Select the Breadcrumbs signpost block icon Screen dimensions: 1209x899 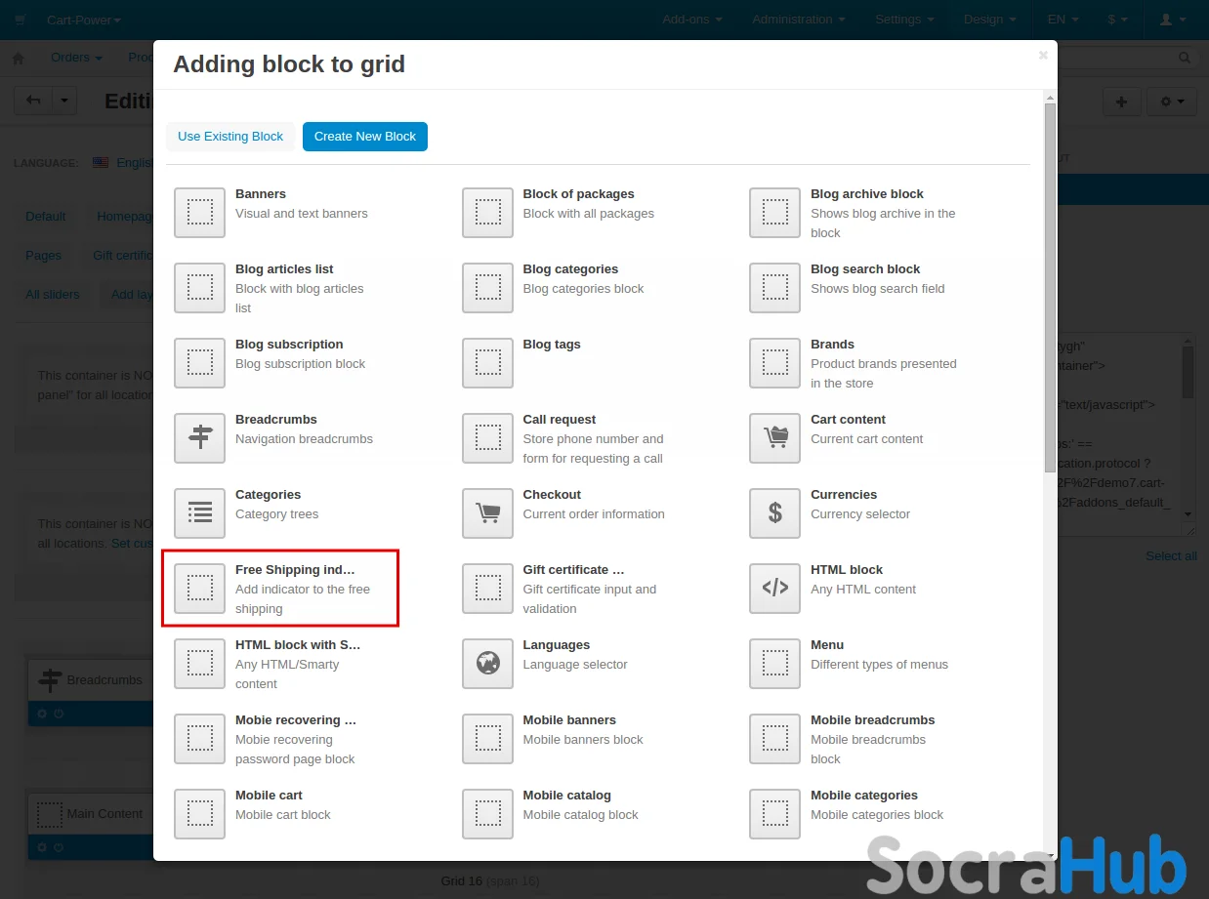click(199, 437)
